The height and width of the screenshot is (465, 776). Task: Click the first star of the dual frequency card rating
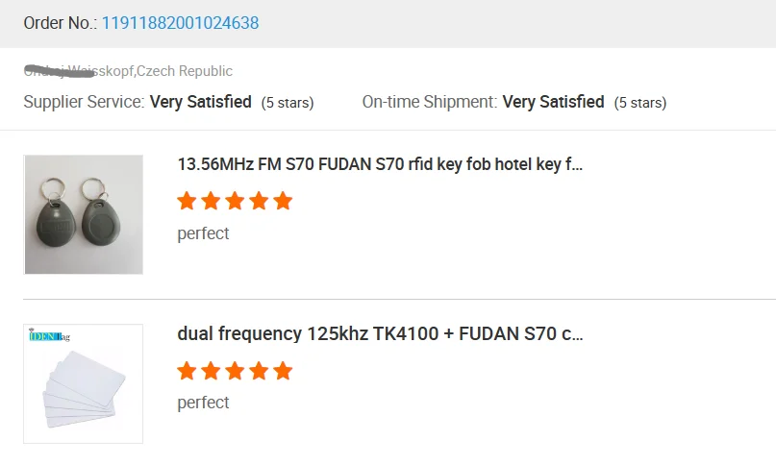(x=187, y=371)
